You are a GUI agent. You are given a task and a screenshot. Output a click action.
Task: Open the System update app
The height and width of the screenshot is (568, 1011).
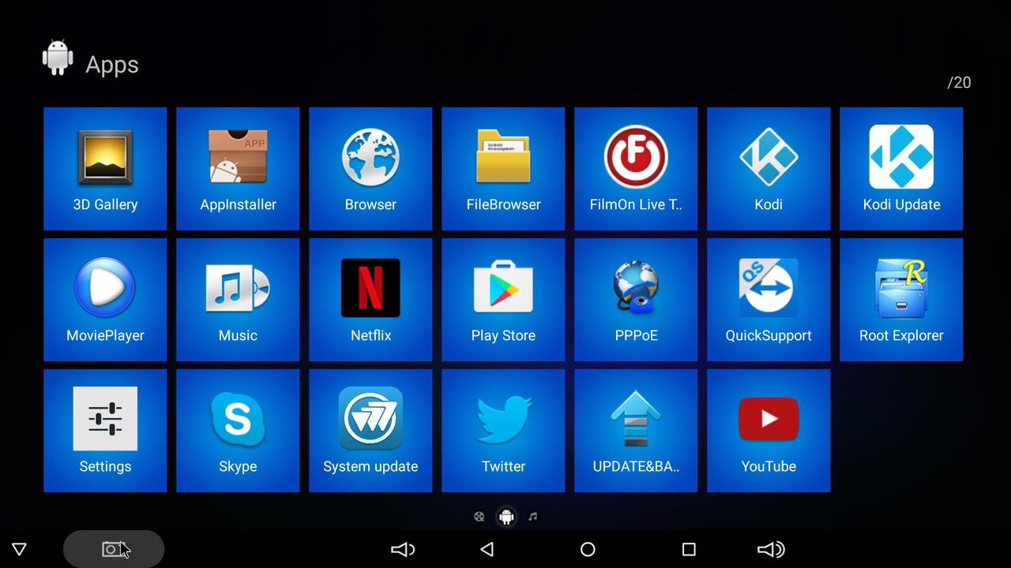click(370, 431)
